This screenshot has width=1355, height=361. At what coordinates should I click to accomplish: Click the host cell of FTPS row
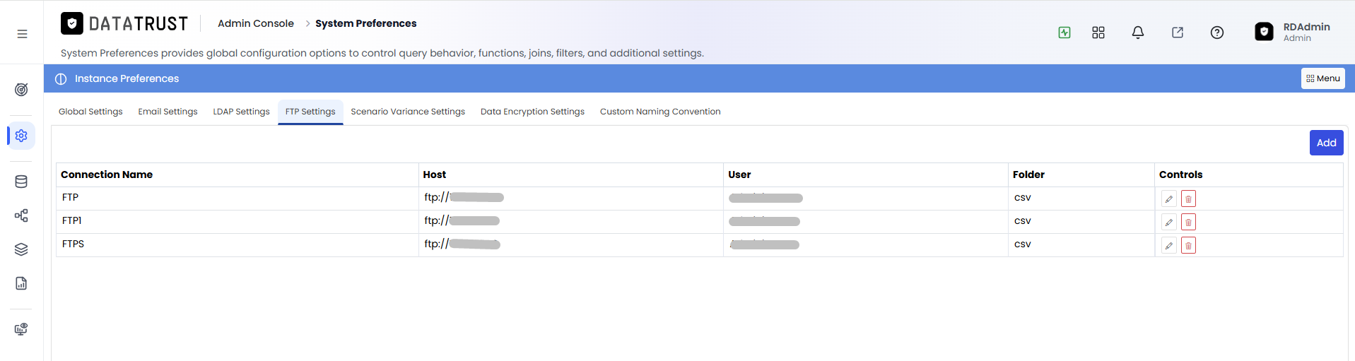click(571, 244)
